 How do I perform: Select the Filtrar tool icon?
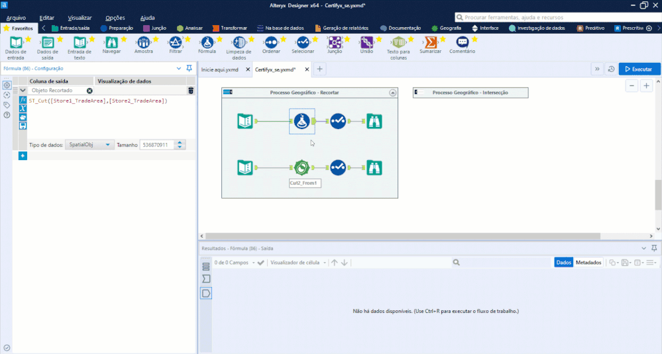(176, 44)
